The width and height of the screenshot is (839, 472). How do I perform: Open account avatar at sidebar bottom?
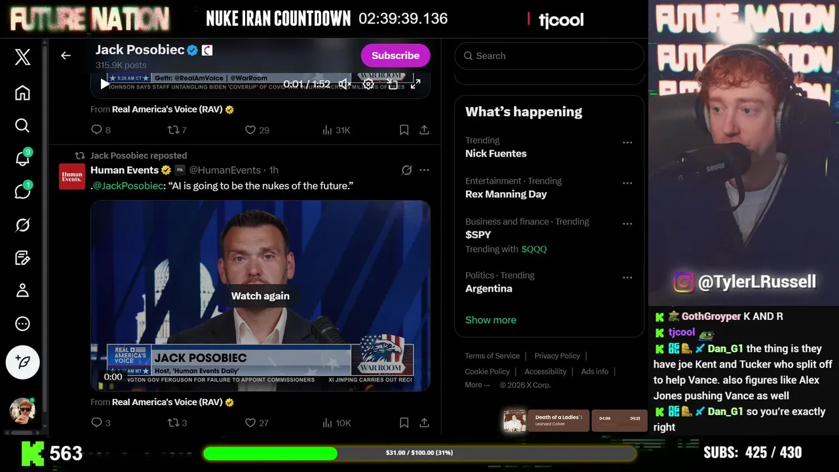(x=22, y=410)
